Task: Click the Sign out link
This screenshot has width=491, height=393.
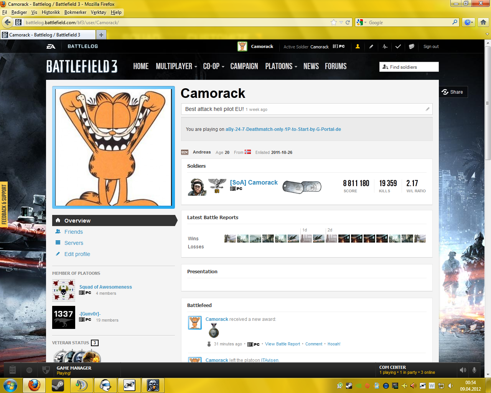Action: [x=431, y=46]
